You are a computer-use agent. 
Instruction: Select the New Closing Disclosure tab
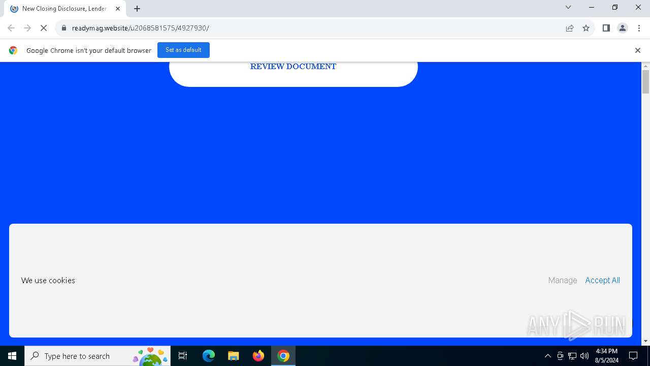click(x=65, y=9)
